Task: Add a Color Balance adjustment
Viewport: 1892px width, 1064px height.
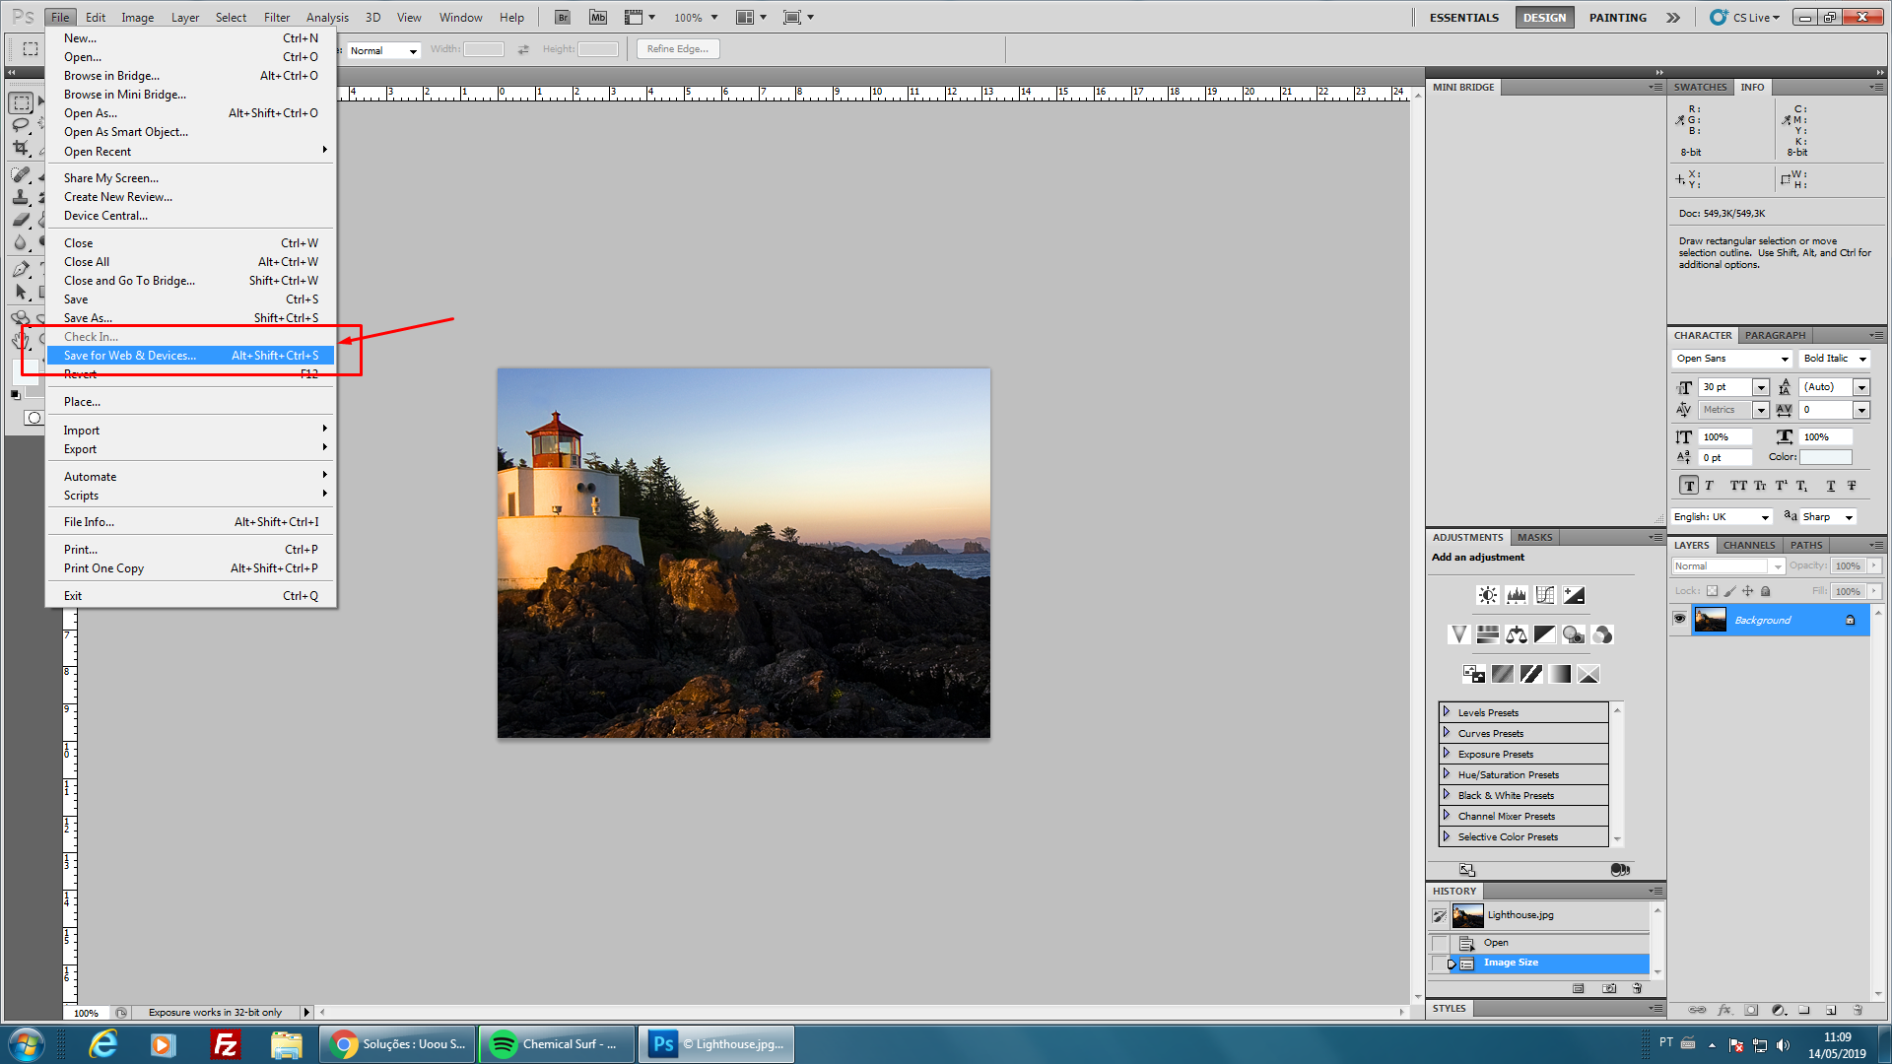Action: (1517, 634)
